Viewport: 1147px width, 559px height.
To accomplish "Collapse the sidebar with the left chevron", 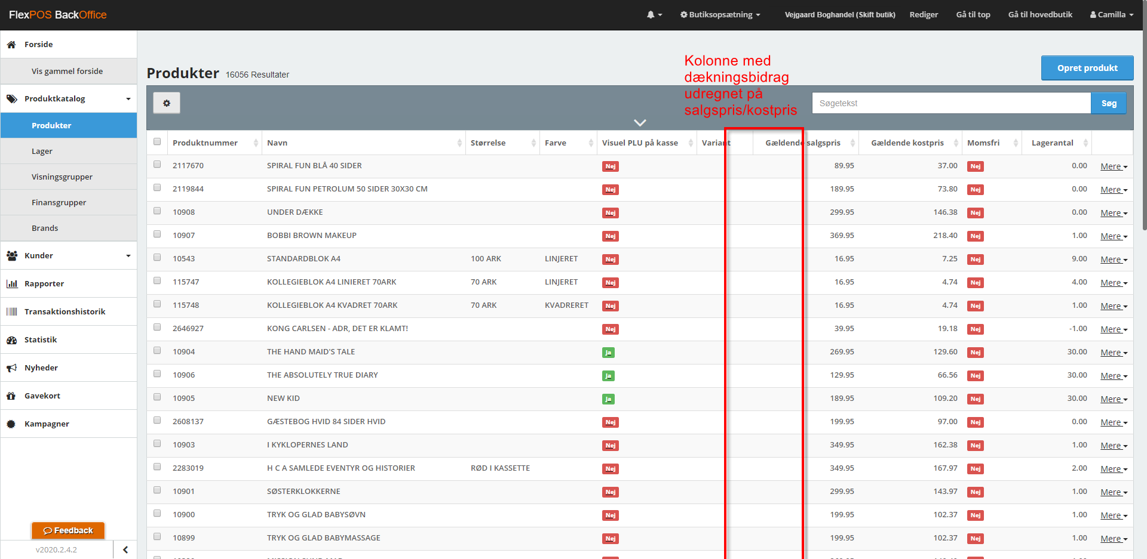I will pos(125,549).
